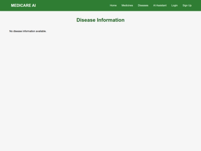The height and width of the screenshot is (151, 201).
Task: Go to the Home page
Action: (x=113, y=5)
